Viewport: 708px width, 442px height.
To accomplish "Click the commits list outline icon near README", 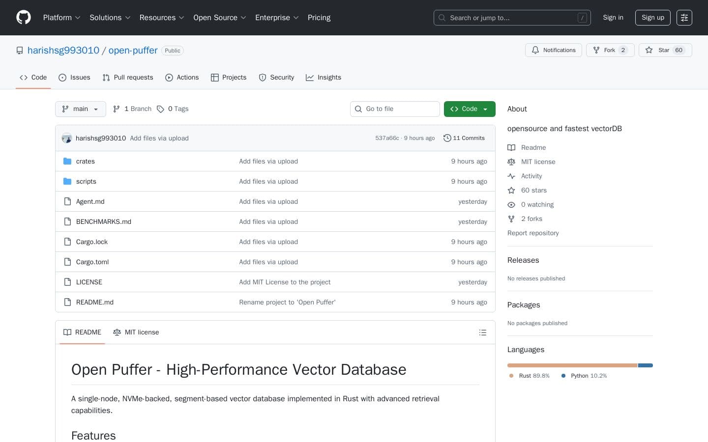I will tap(482, 332).
